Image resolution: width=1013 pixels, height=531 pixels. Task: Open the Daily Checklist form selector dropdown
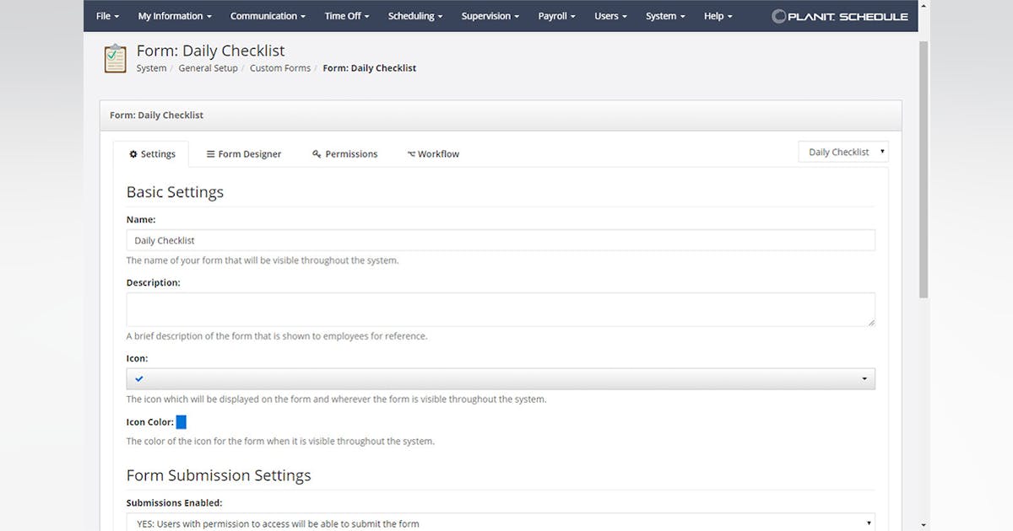(881, 151)
